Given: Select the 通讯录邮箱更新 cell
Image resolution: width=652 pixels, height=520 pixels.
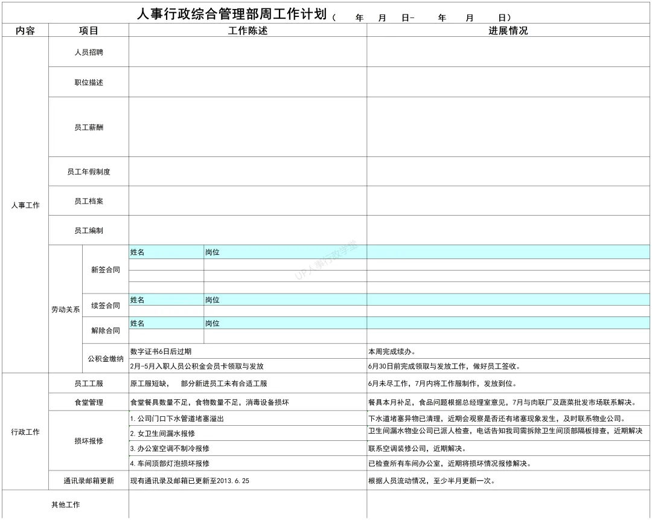Looking at the screenshot, I should [89, 480].
